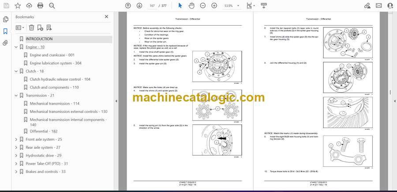Viewport: 397px width, 192px height.
Task: Collapse the Transmission - 21 bookmark
Action: tap(16, 95)
